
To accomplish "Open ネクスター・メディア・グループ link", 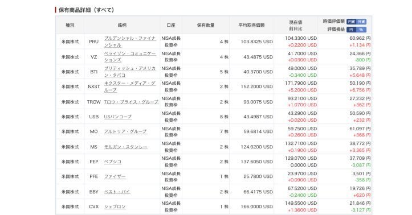I will pyautogui.click(x=130, y=86).
